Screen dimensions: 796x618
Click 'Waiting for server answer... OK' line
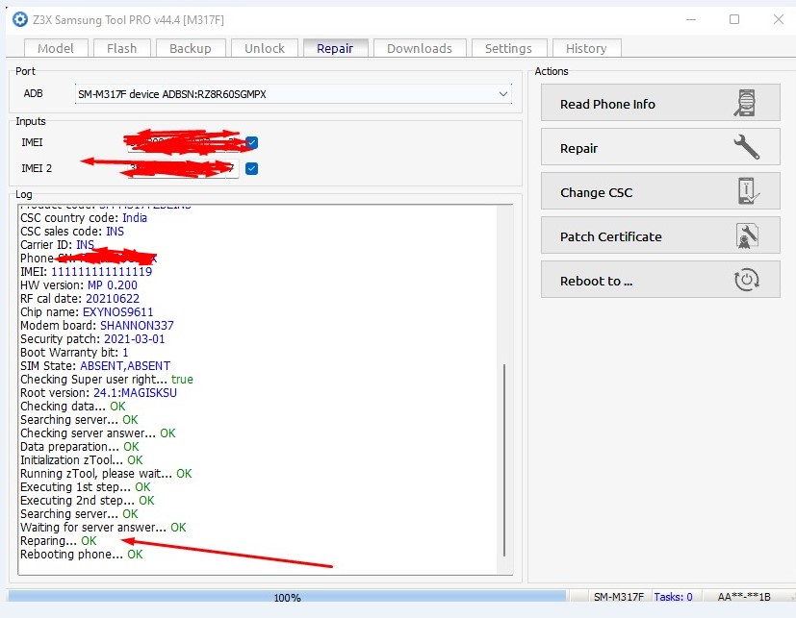coord(103,528)
